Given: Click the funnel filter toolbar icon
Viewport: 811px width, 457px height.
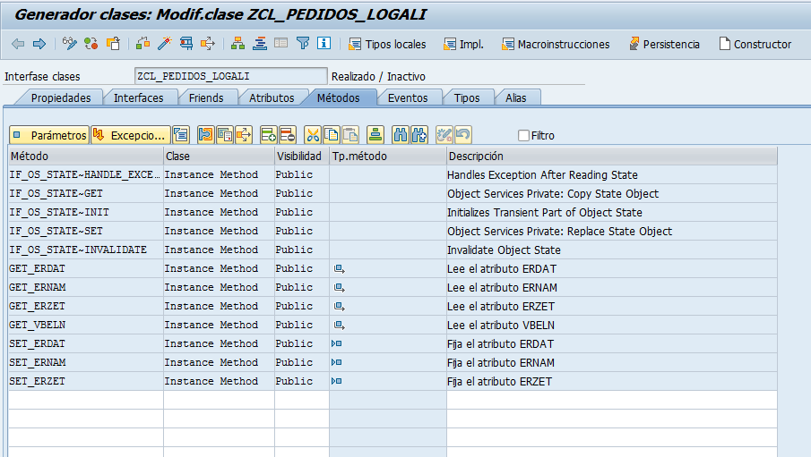Looking at the screenshot, I should click(x=303, y=44).
